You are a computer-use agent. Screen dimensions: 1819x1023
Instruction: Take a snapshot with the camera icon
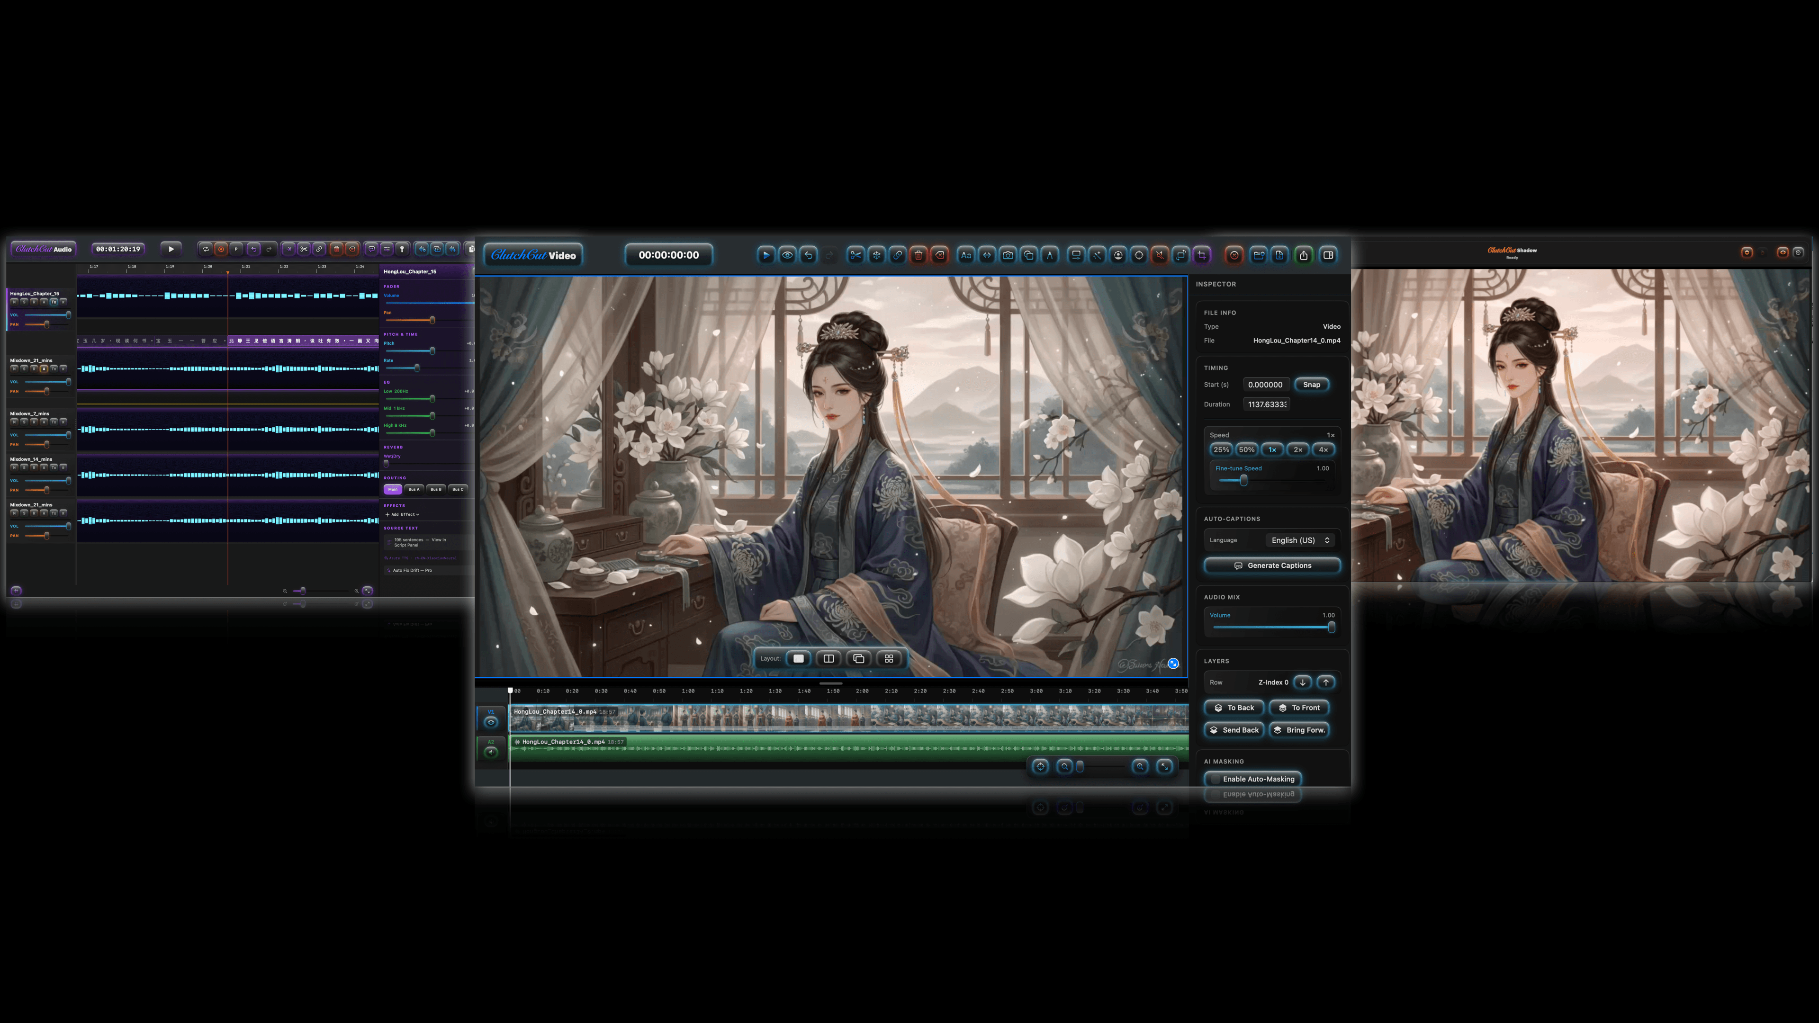pos(1008,255)
